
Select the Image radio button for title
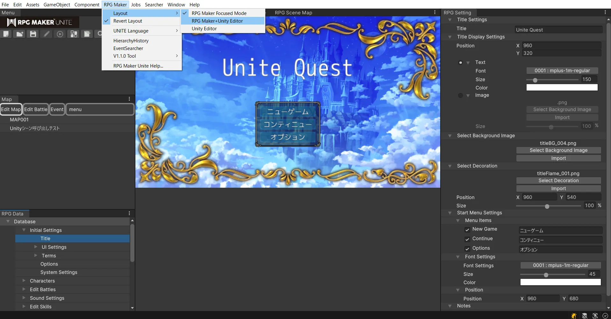point(460,95)
